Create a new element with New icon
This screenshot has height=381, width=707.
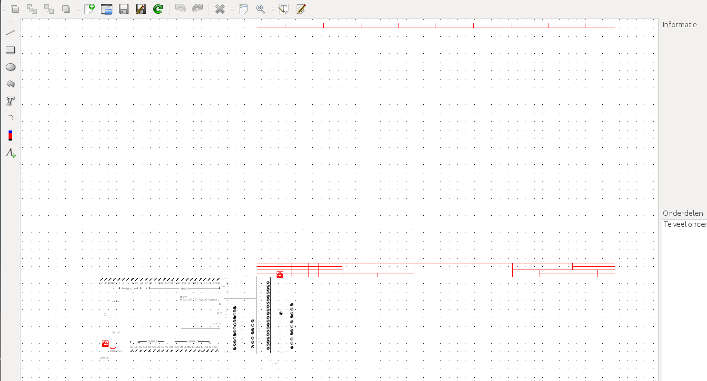(89, 9)
